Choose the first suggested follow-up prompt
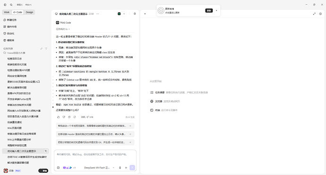Image resolution: width=326 pixels, height=175 pixels. click(x=95, y=126)
